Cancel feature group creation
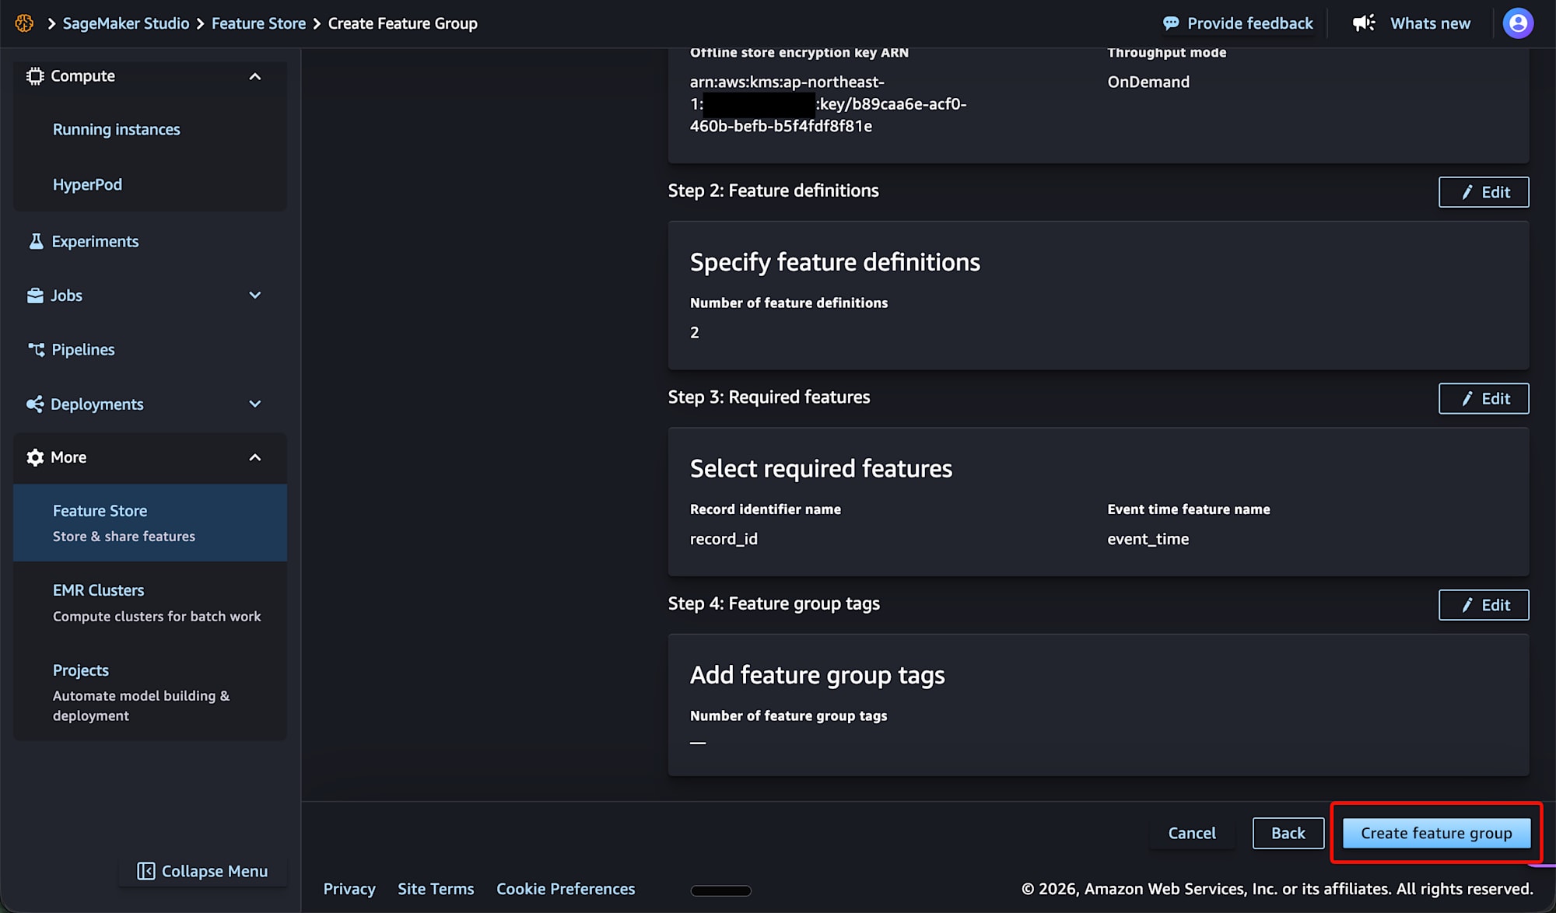Image resolution: width=1556 pixels, height=913 pixels. pos(1192,833)
